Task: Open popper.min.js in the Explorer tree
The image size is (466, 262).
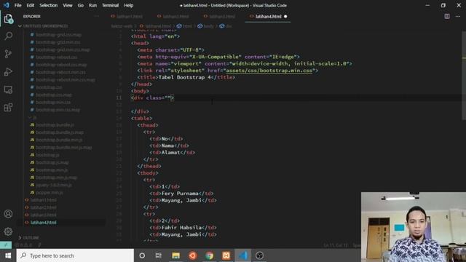Action: click(50, 192)
